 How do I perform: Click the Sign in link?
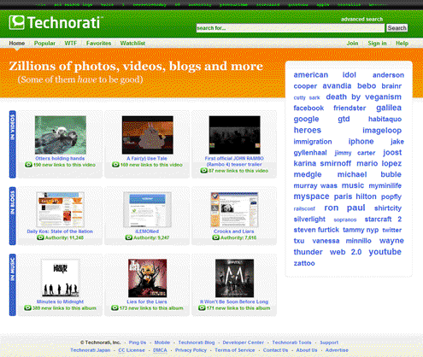point(377,44)
